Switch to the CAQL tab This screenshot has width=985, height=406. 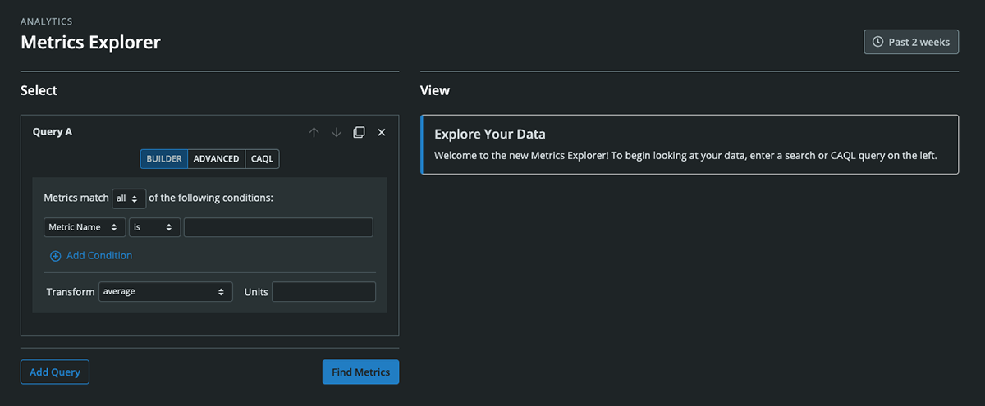point(263,159)
